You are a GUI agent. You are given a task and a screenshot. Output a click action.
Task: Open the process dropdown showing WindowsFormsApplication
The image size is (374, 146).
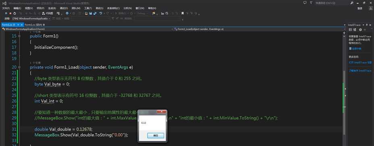(31, 19)
